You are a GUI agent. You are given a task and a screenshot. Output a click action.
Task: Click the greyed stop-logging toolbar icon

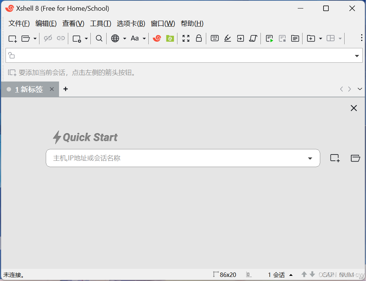coord(282,38)
